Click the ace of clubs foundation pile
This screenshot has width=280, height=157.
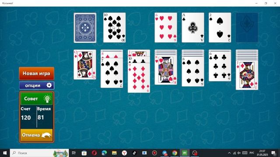click(x=193, y=27)
